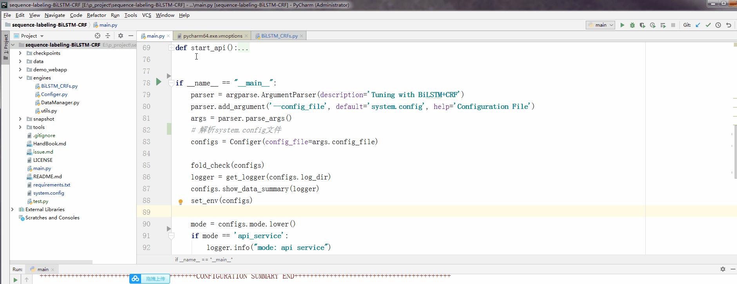Expand folded start_api function on line 69
737x284 pixels.
tap(171, 47)
